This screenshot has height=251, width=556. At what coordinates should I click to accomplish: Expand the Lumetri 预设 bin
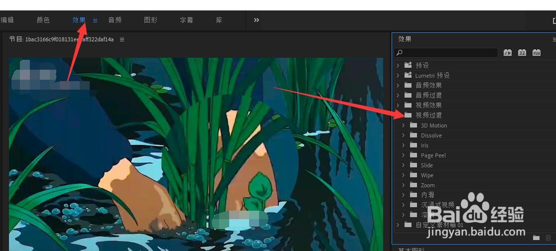(398, 75)
